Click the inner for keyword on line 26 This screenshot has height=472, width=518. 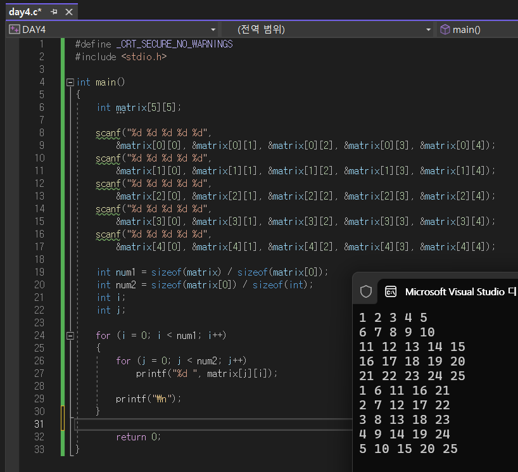click(123, 361)
